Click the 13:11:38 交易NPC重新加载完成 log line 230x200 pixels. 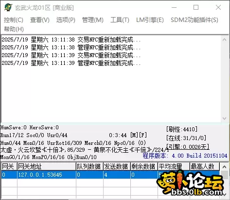click(71, 40)
